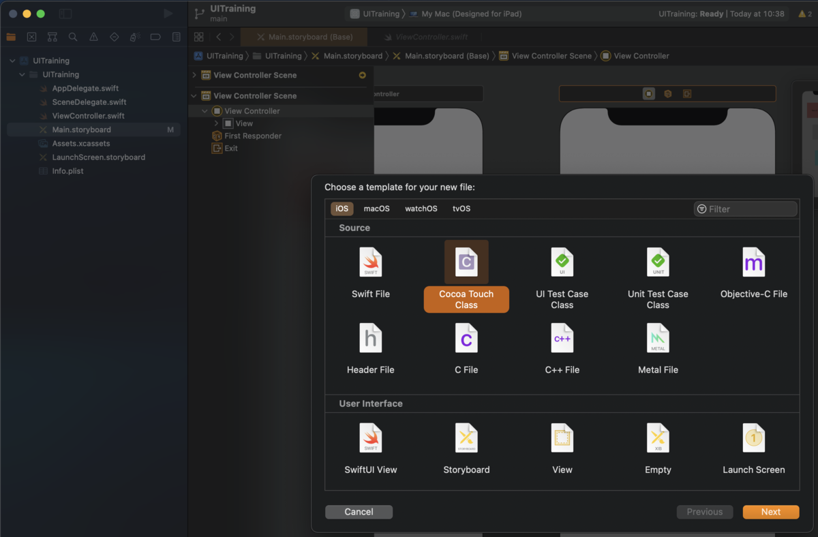Expand the first View Controller Scene

(x=194, y=75)
